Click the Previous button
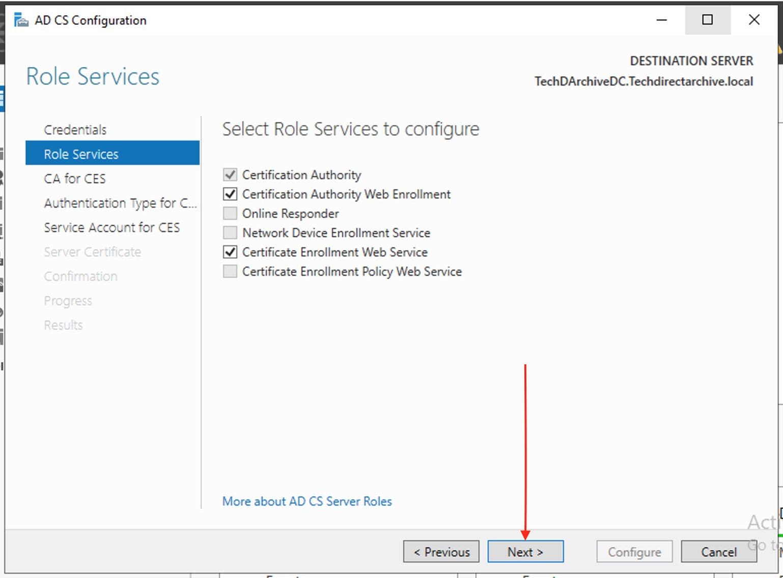The height and width of the screenshot is (578, 783). pos(441,552)
